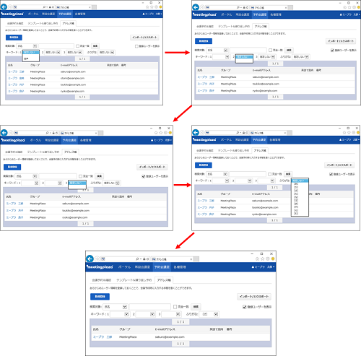The height and width of the screenshot is (356, 361).
Task: Uncheck 登録ユーザーを表示 in the final single-contact screenshot
Action: 245,307
